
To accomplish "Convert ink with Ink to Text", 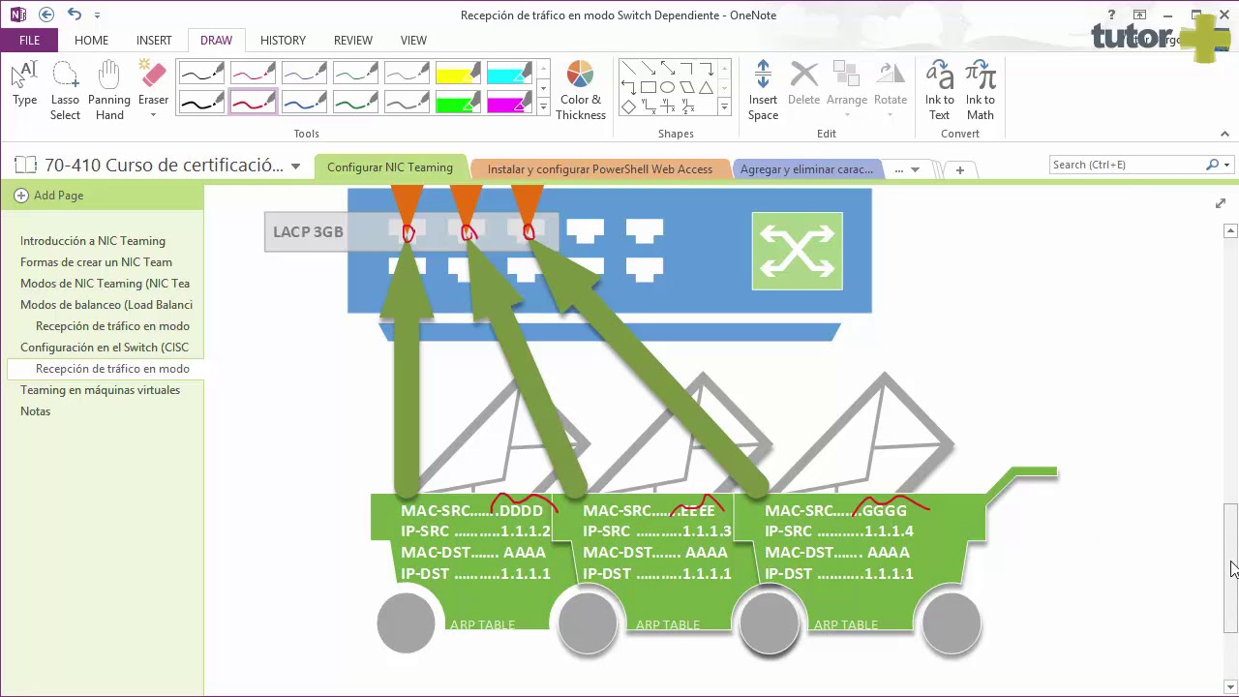I will click(x=939, y=90).
